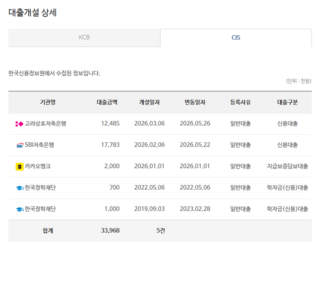This screenshot has height=298, width=334.
Task: Click the 변동일자 column header
Action: [x=195, y=102]
